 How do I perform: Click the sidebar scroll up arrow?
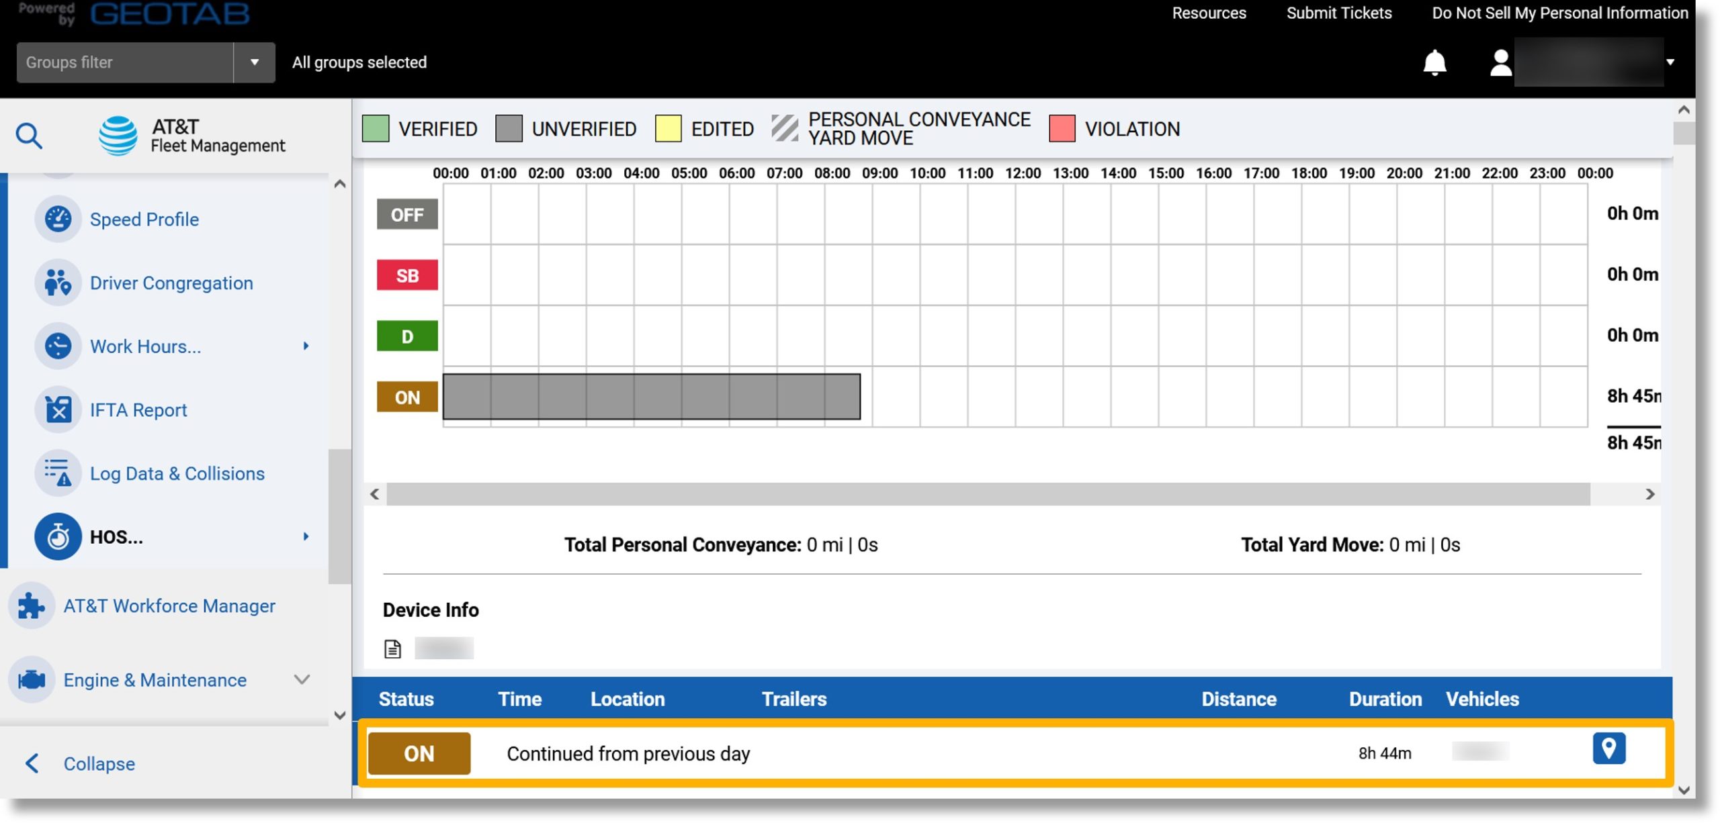(x=340, y=184)
